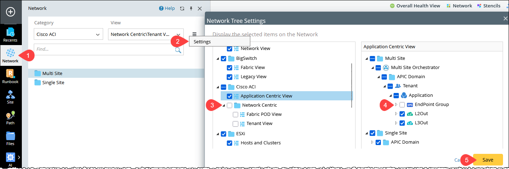This screenshot has width=509, height=169.
Task: Refresh the Network pane
Action: coord(182,8)
